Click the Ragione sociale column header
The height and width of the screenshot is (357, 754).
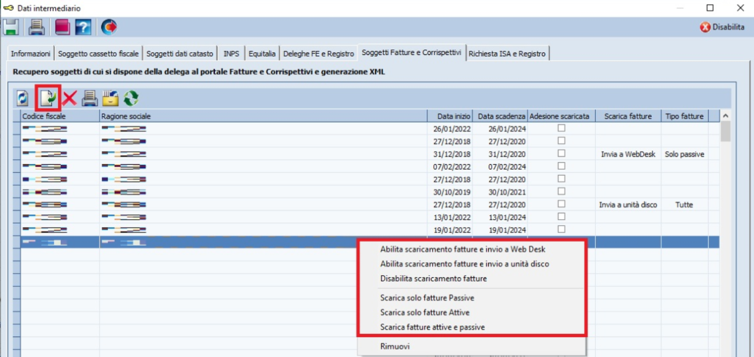[x=264, y=116]
